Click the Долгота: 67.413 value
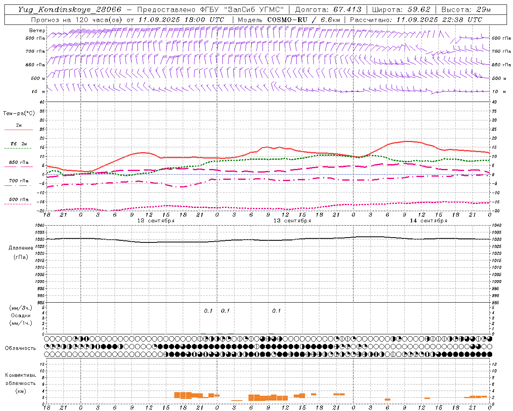This screenshot has height=411, width=513. click(328, 10)
